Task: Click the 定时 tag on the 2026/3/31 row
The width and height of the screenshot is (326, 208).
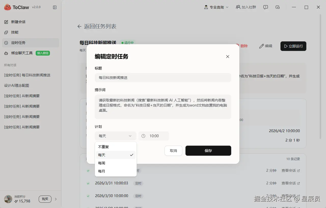Action: click(138, 183)
